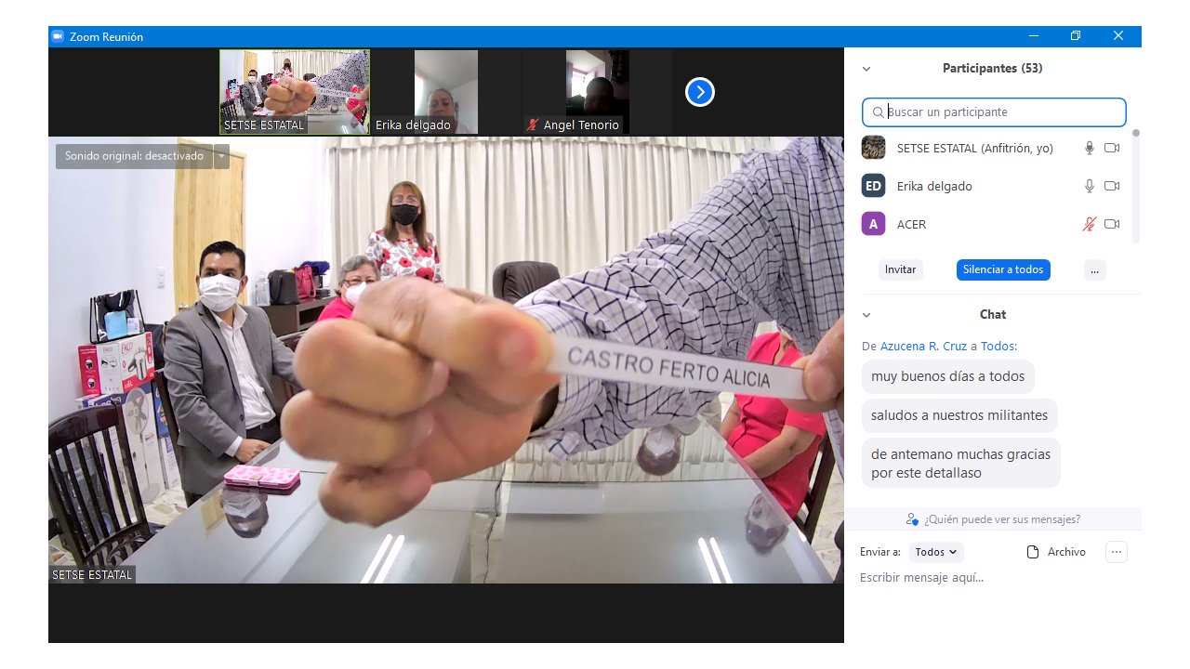Click Azucena R. Cruz sender name
Screen dimensions: 1190x669
(924, 346)
